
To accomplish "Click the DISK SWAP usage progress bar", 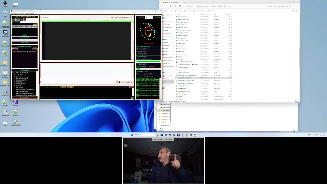I will pos(148,69).
